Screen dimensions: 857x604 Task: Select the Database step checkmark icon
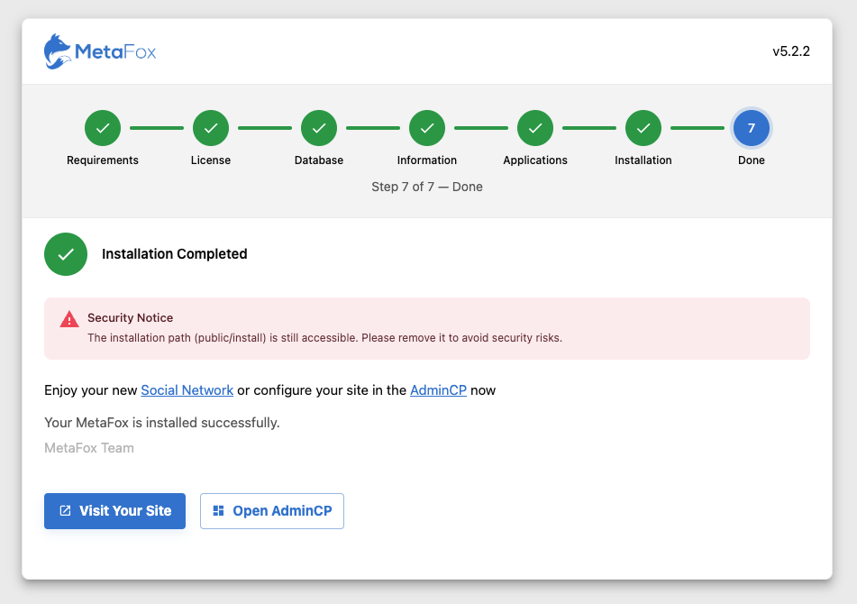pos(319,128)
